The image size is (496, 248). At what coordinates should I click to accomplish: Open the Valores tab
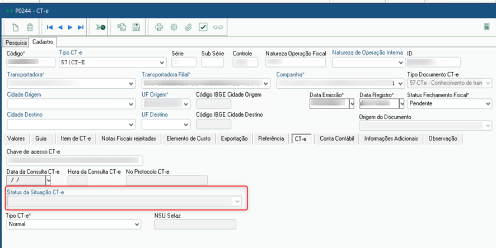pos(16,139)
